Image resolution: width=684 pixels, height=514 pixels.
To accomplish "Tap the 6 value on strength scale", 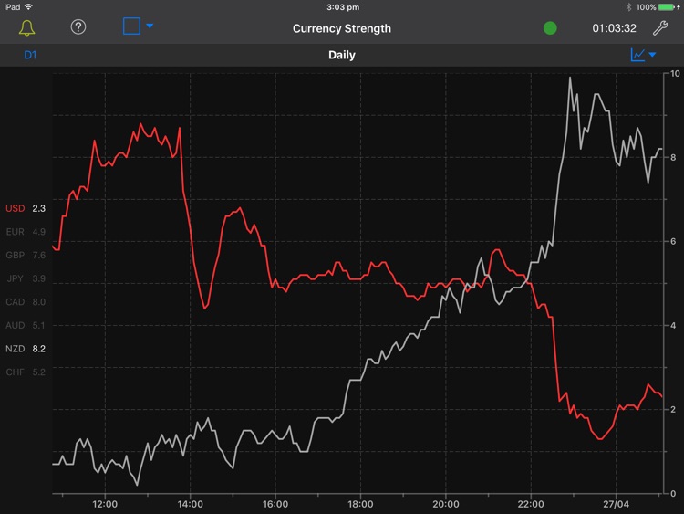I will pyautogui.click(x=673, y=241).
